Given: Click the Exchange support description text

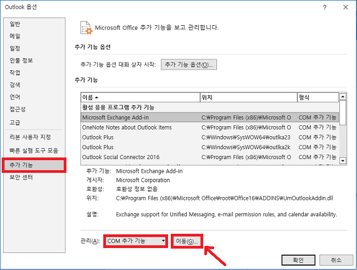Looking at the screenshot, I should point(226,215).
